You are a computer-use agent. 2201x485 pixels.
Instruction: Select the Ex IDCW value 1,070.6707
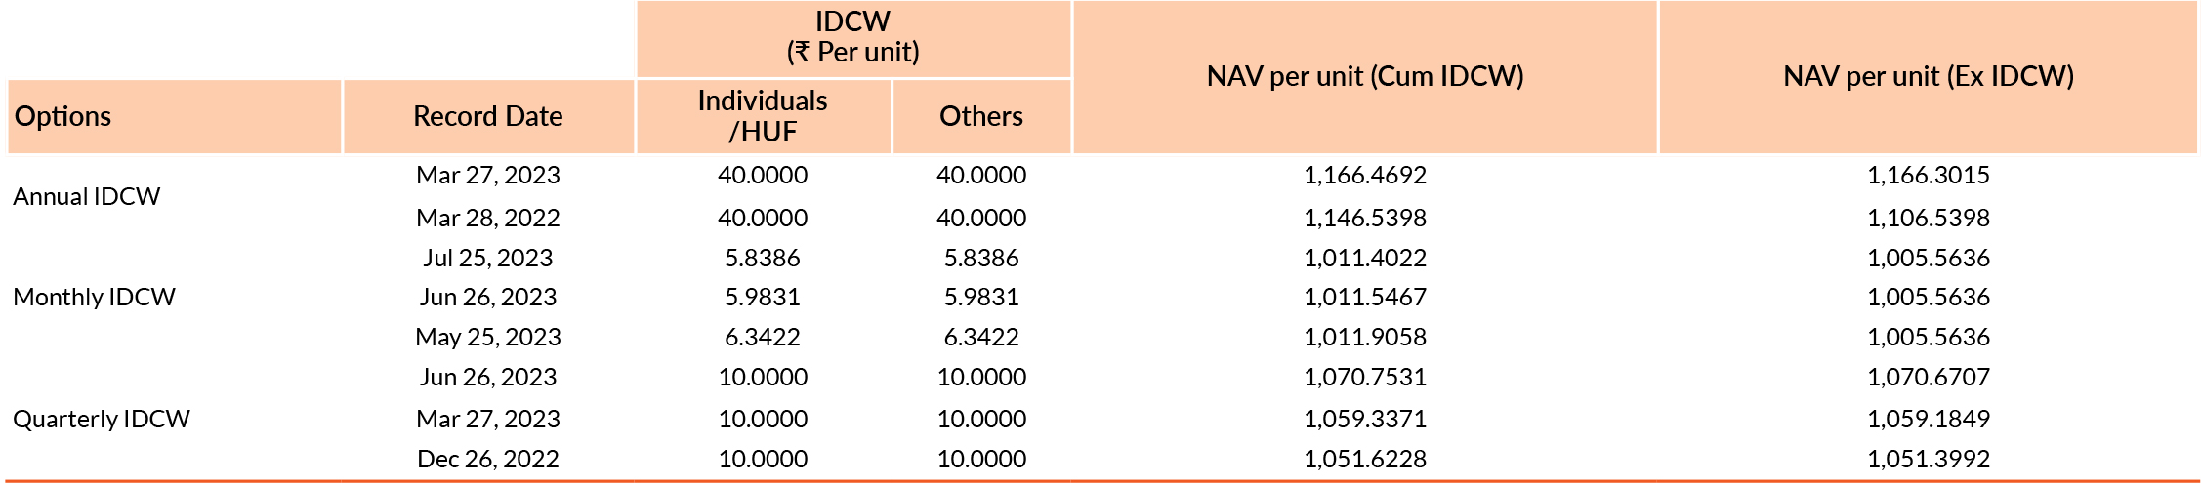click(1928, 377)
